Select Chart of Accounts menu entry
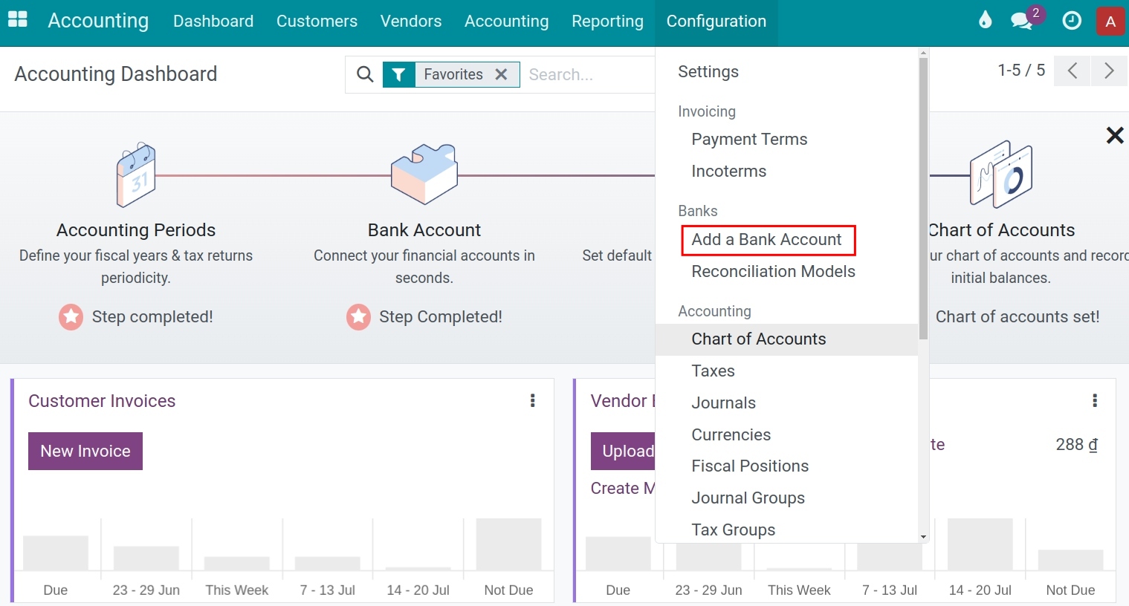1129x606 pixels. click(758, 339)
